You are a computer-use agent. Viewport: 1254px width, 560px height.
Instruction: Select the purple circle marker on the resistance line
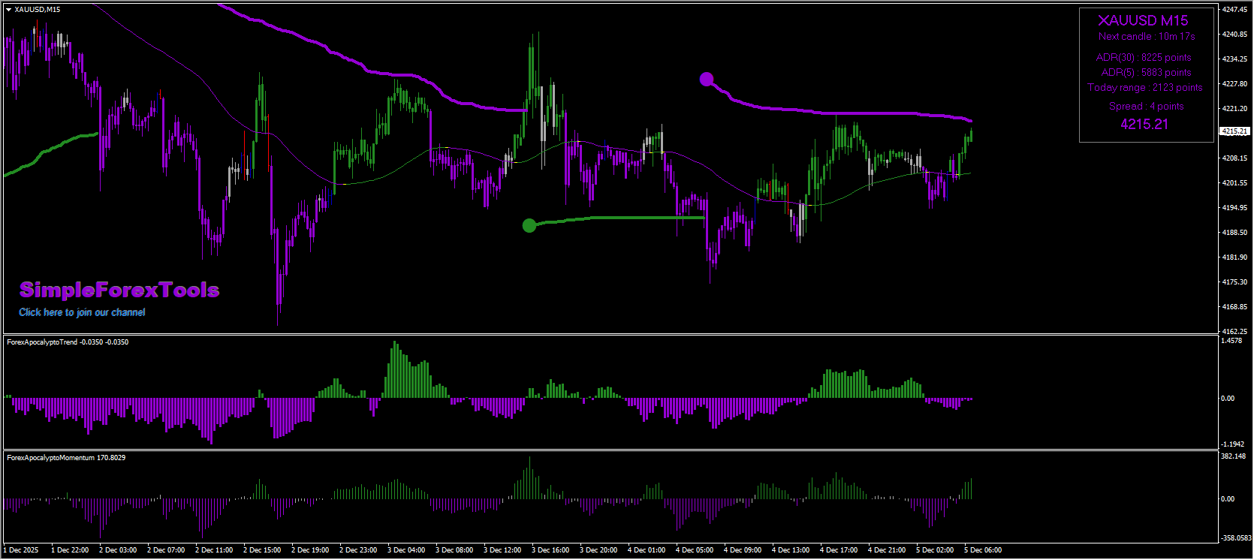[706, 79]
